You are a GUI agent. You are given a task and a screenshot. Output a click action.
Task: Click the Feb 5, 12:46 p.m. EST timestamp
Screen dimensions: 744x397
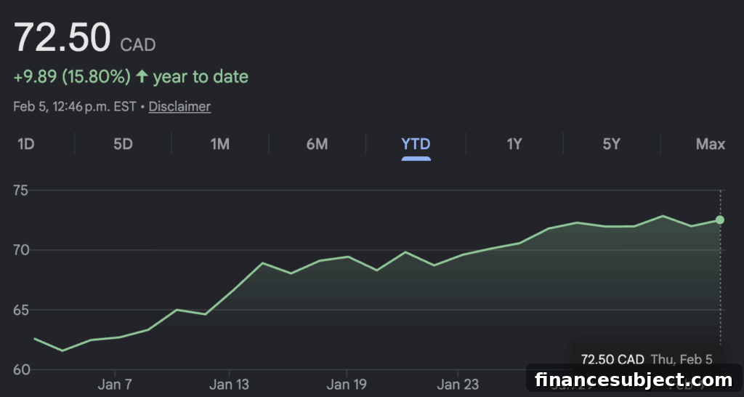click(x=75, y=106)
